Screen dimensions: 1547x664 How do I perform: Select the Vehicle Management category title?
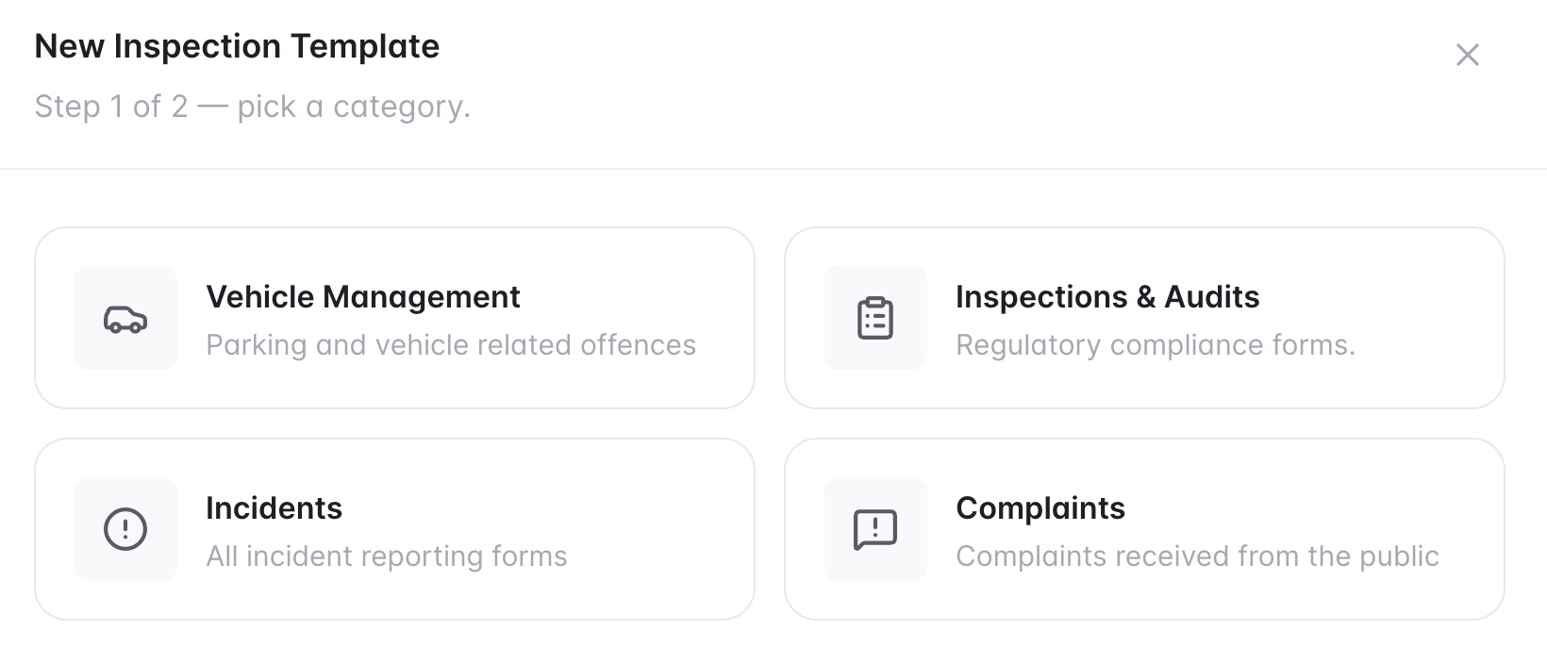363,297
